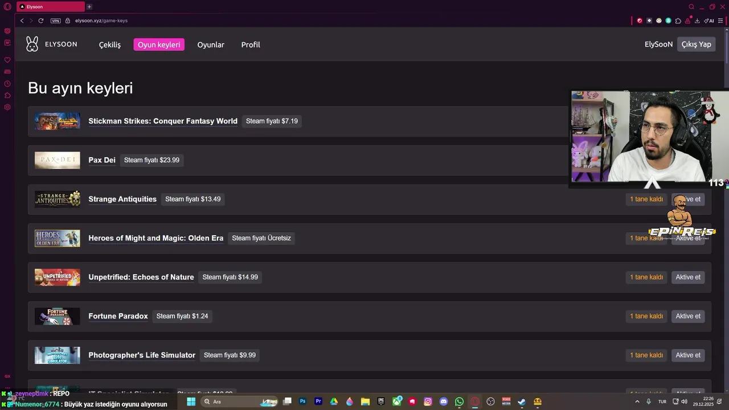Click the Fortune Paradox thumbnail
The width and height of the screenshot is (729, 410).
click(58, 316)
